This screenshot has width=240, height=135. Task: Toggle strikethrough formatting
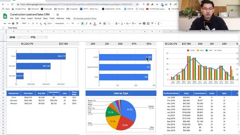(x=90, y=24)
